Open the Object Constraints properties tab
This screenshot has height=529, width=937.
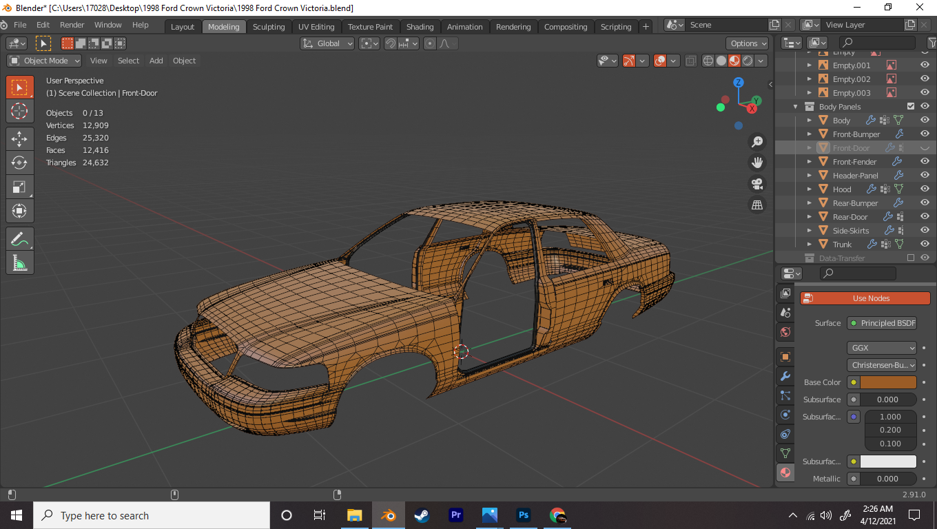click(785, 434)
